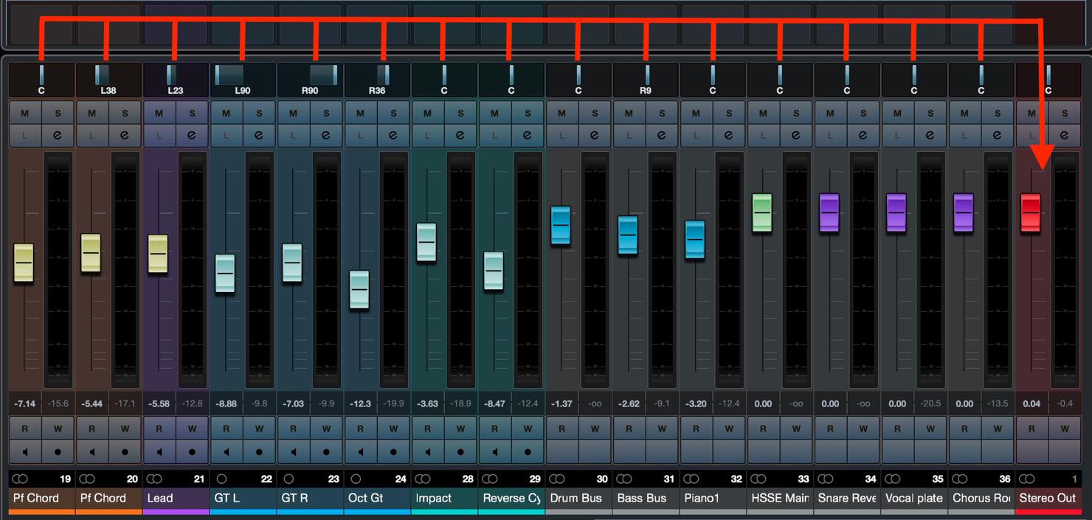The height and width of the screenshot is (520, 1092).
Task: Click the -1.37 volume value on Drum Bus
Action: (x=561, y=404)
